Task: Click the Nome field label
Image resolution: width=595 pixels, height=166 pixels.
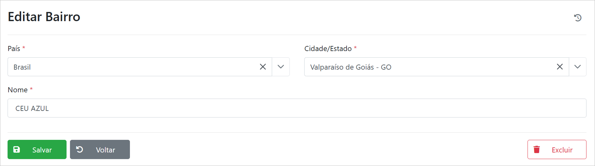Action: pyautogui.click(x=18, y=90)
